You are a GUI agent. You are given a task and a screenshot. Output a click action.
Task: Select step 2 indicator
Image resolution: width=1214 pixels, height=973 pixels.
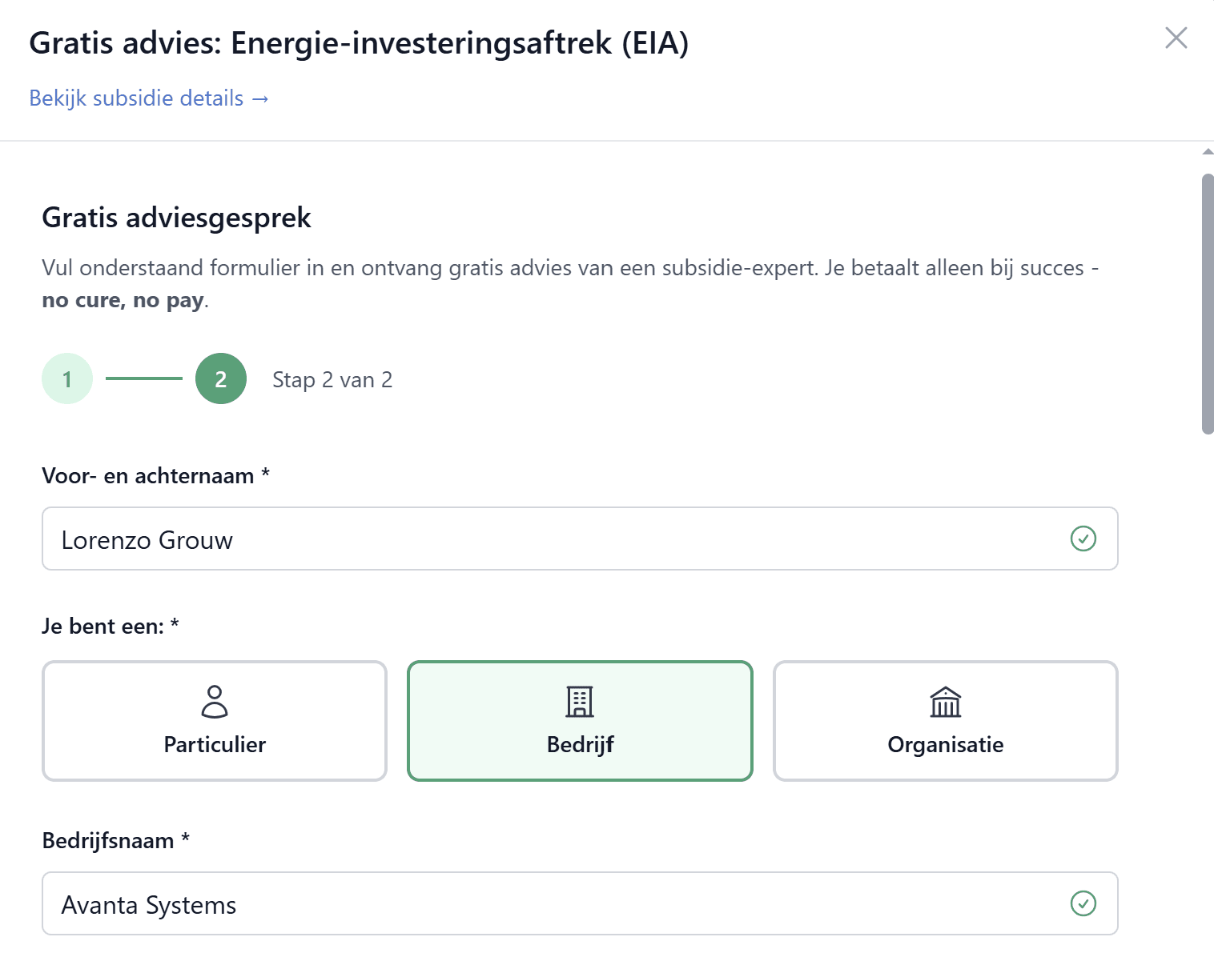point(220,378)
